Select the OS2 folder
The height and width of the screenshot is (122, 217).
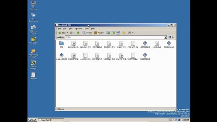tap(61, 44)
